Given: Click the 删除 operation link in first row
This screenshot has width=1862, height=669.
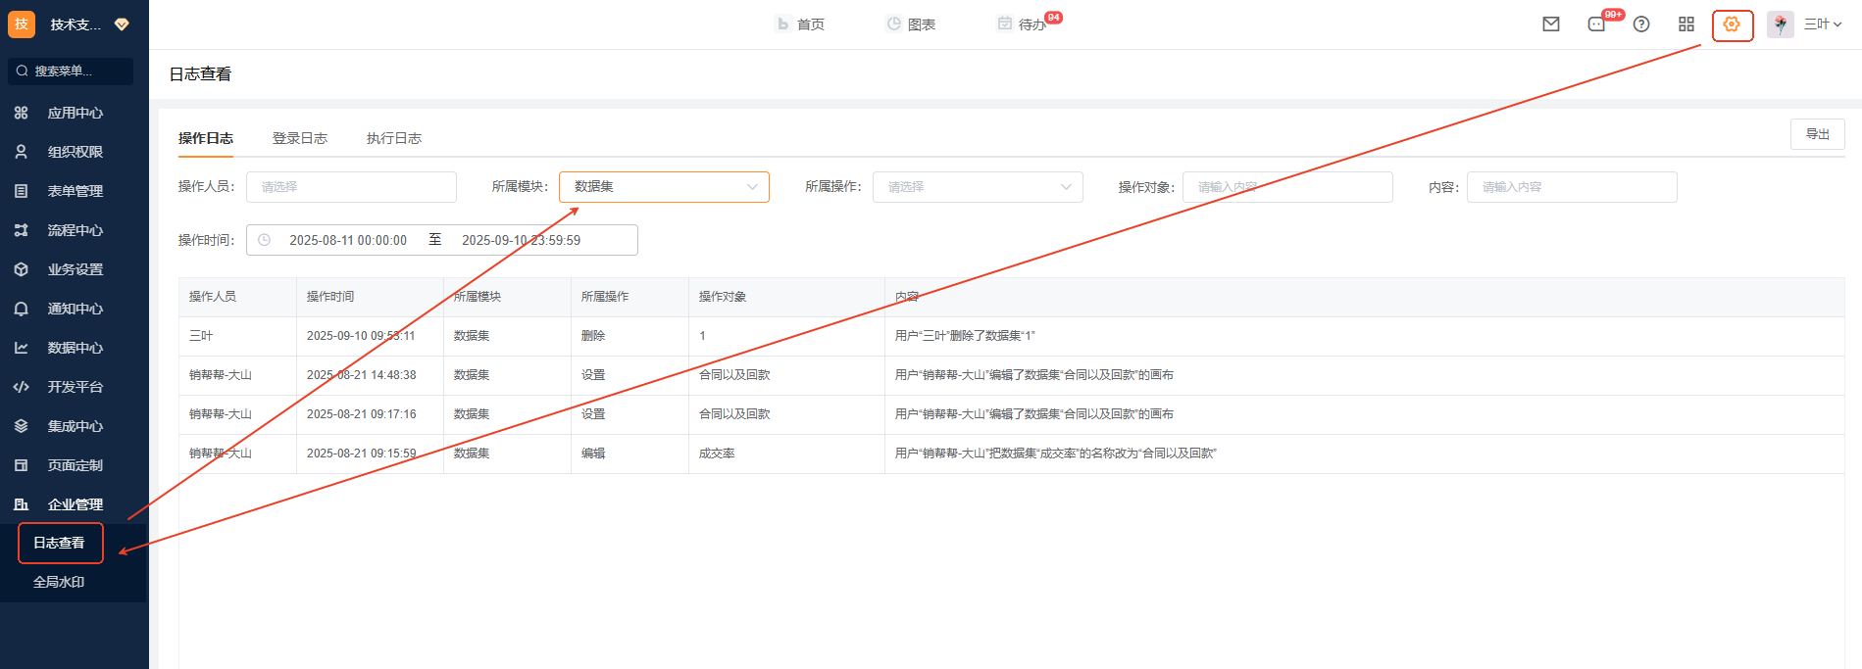Looking at the screenshot, I should click(593, 336).
